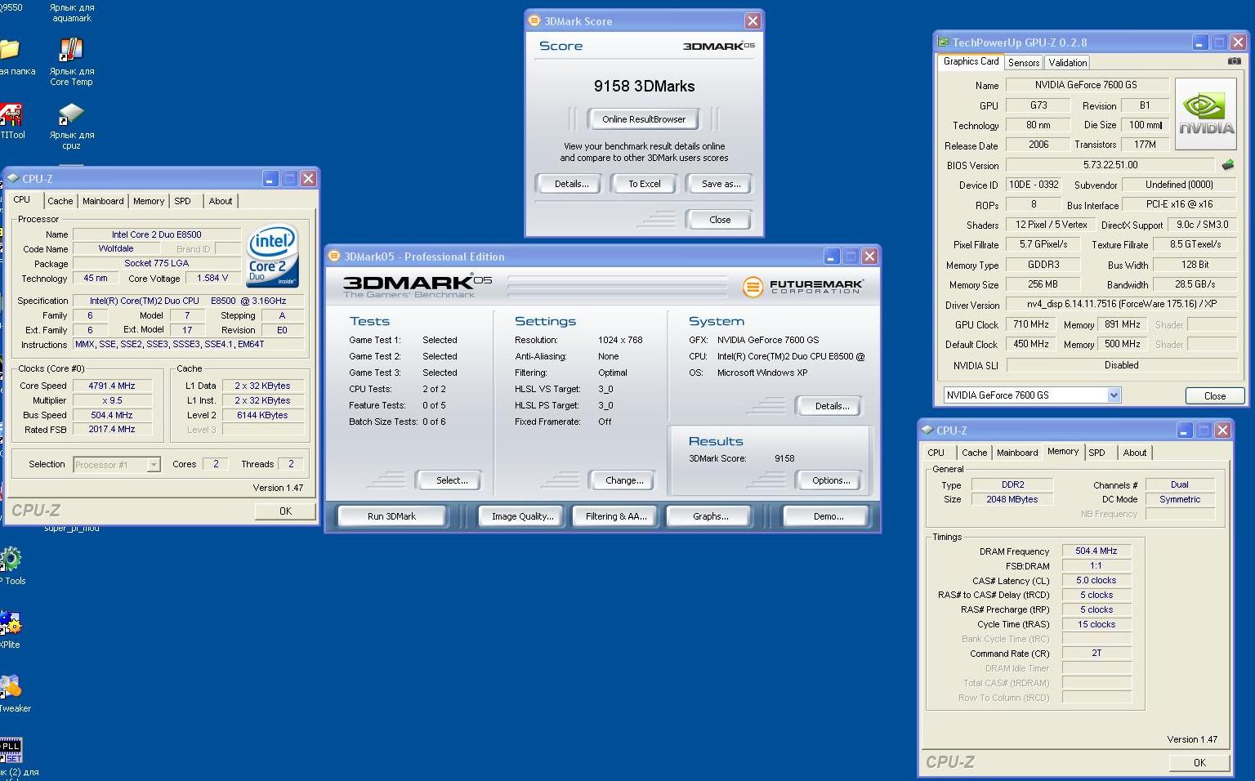Viewport: 1255px width, 781px height.
Task: Click Close button in 3DMark Score window
Action: click(720, 220)
